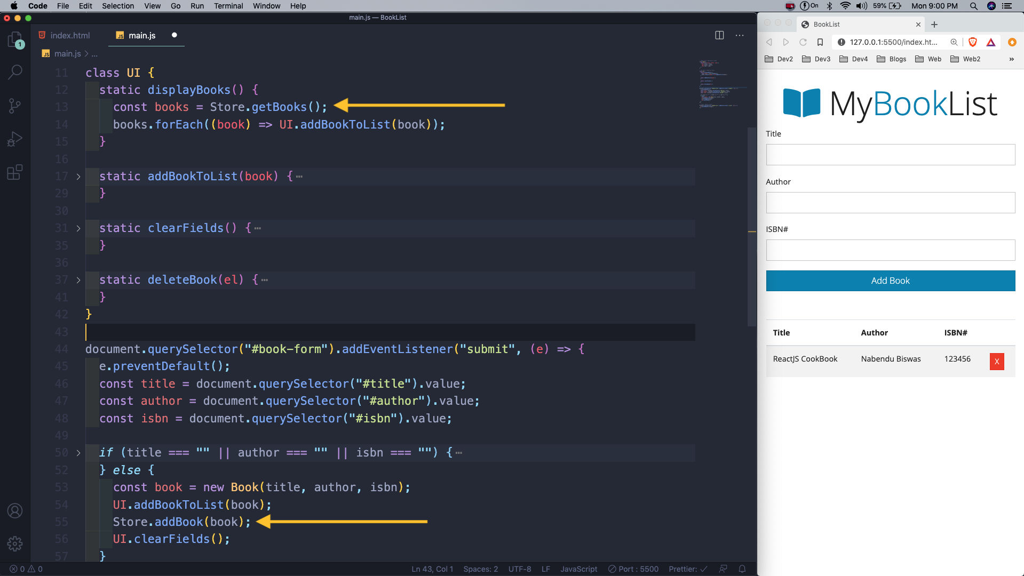Click the Port : 5500 Live Server status
Viewport: 1024px width, 576px height.
(633, 569)
